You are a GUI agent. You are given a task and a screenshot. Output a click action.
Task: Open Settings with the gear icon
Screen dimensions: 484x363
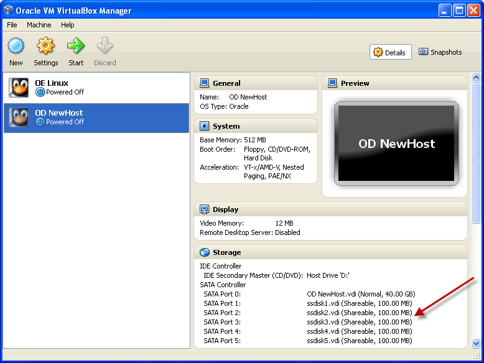(45, 45)
